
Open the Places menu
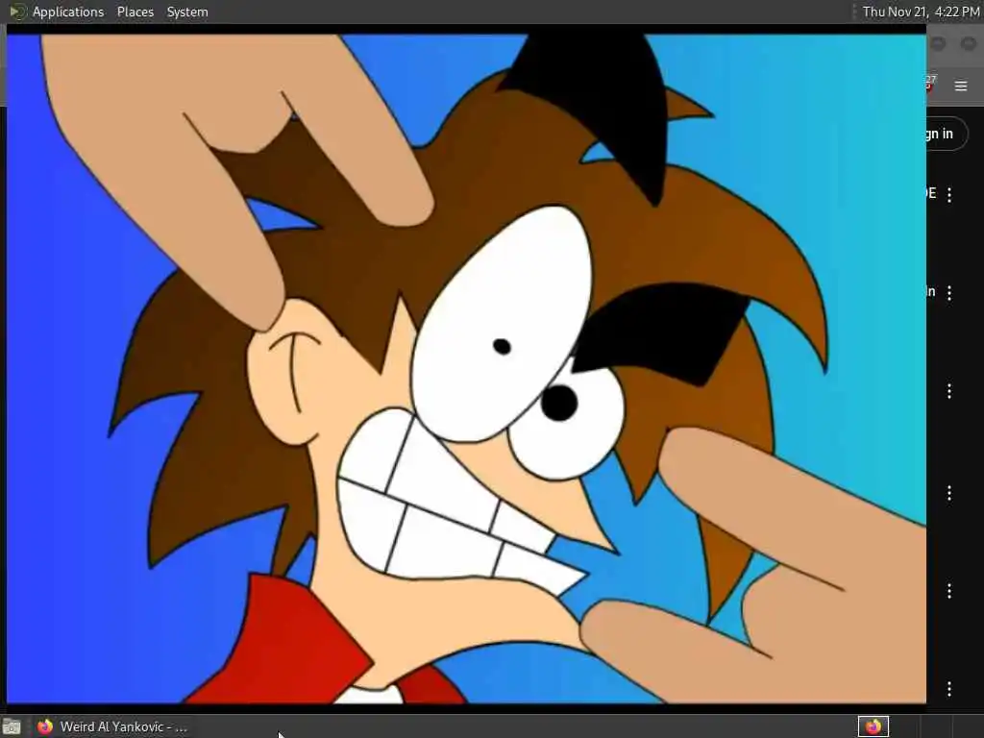coord(135,12)
